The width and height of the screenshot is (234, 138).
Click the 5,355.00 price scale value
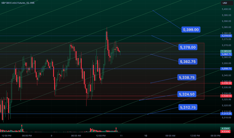(226, 63)
